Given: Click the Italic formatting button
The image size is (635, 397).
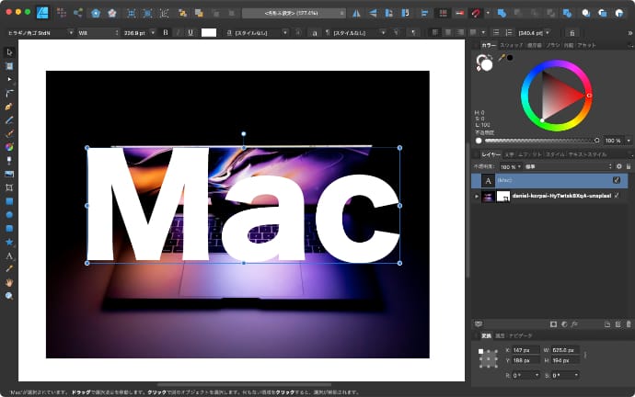Looking at the screenshot, I should coord(178,32).
